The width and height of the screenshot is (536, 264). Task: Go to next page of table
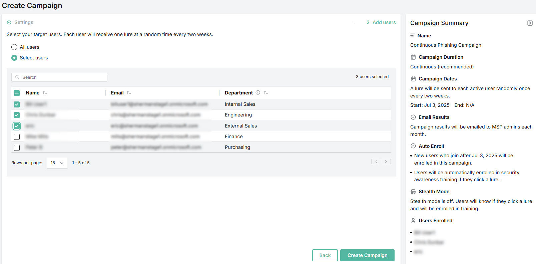386,162
